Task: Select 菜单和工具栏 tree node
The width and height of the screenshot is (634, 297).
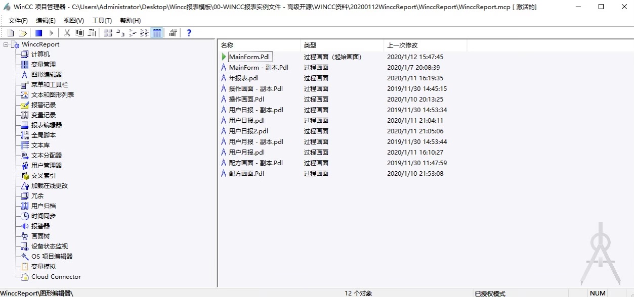Action: 50,85
